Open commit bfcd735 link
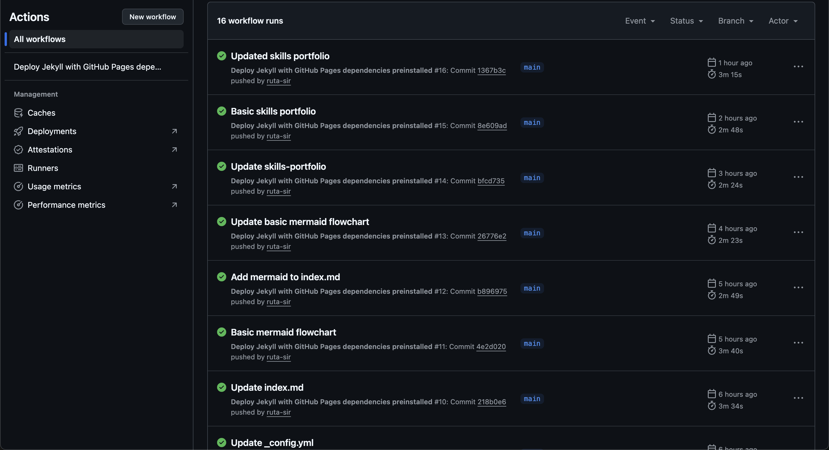Viewport: 829px width, 450px height. 491,181
